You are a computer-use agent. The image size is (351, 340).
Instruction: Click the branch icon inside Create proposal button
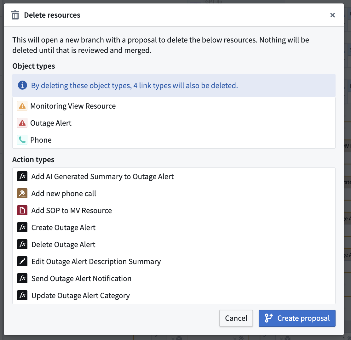pos(268,318)
